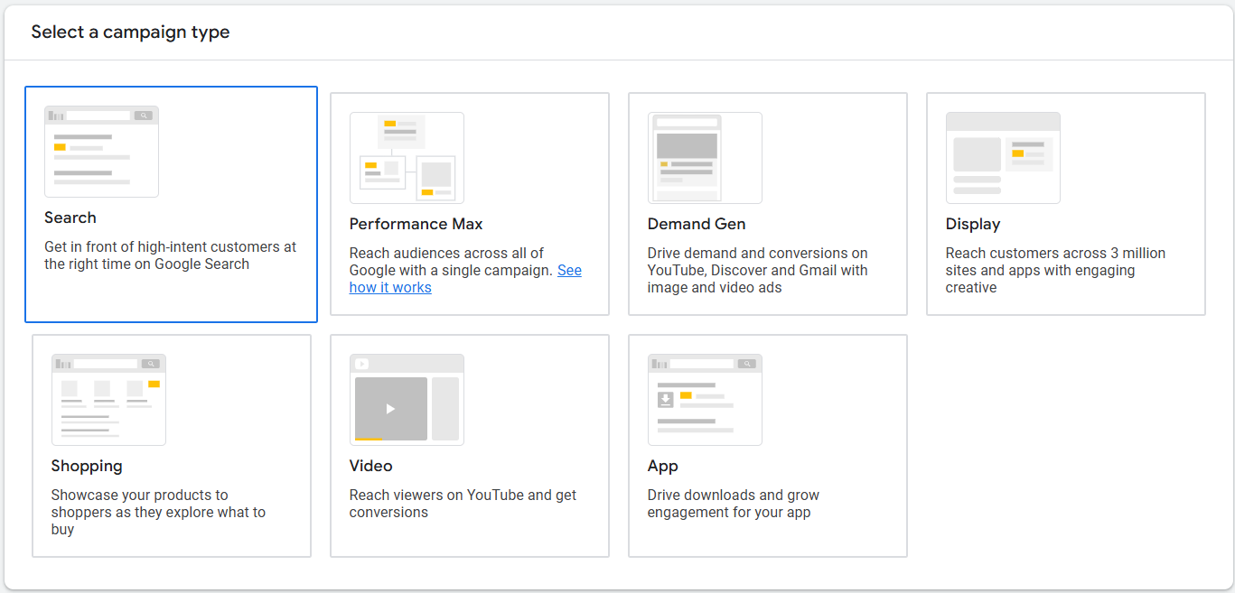The width and height of the screenshot is (1235, 593).
Task: Pick the App card title
Action: coord(663,466)
